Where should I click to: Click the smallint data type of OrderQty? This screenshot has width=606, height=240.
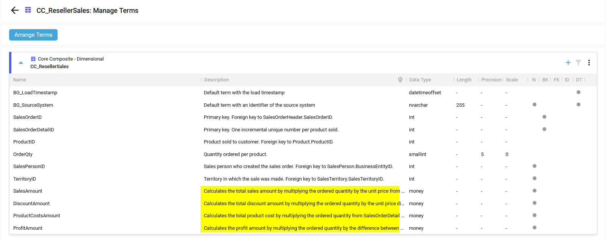(417, 154)
